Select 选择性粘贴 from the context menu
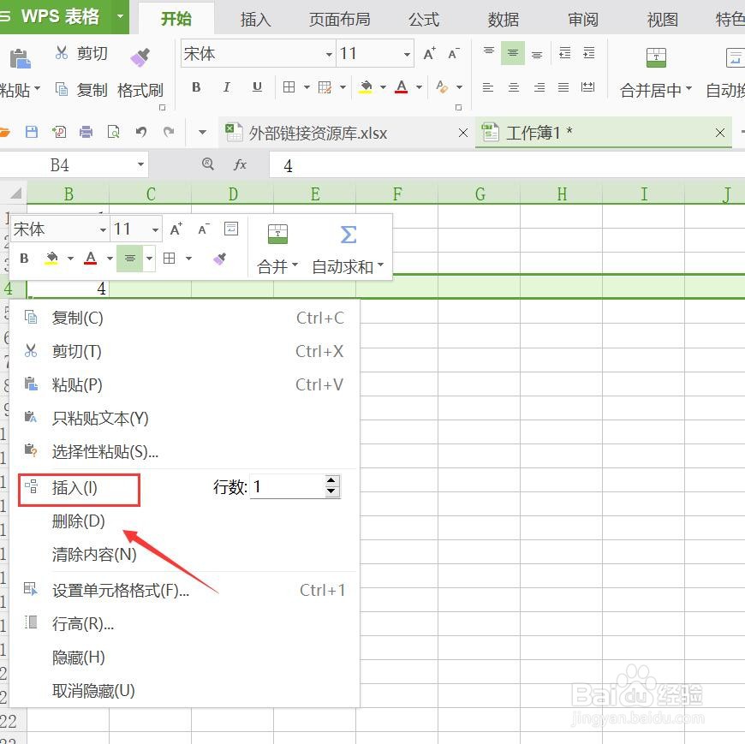745x744 pixels. point(105,452)
